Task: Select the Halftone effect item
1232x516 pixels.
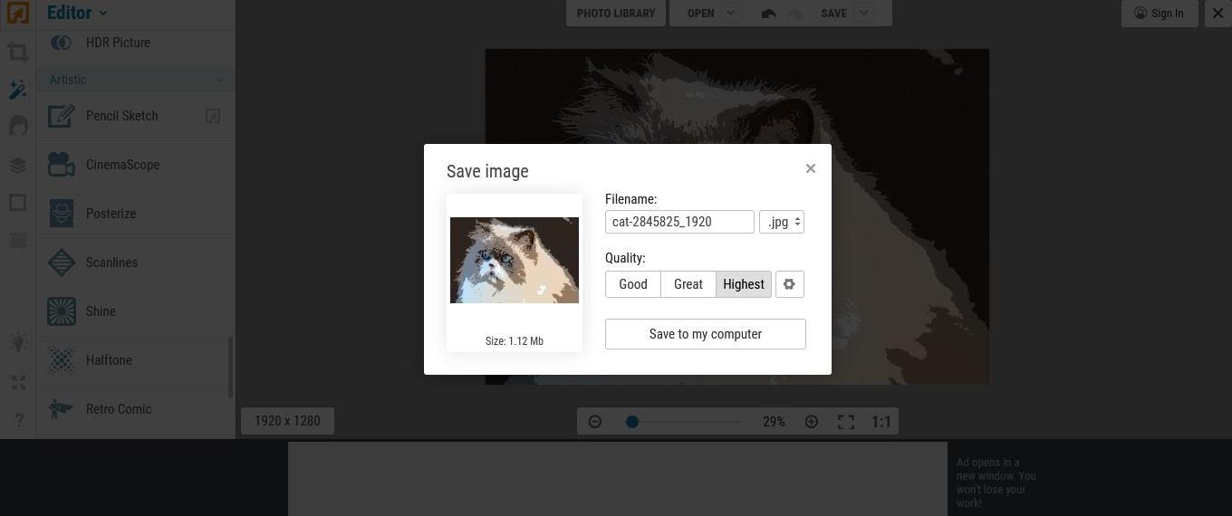Action: coord(109,360)
